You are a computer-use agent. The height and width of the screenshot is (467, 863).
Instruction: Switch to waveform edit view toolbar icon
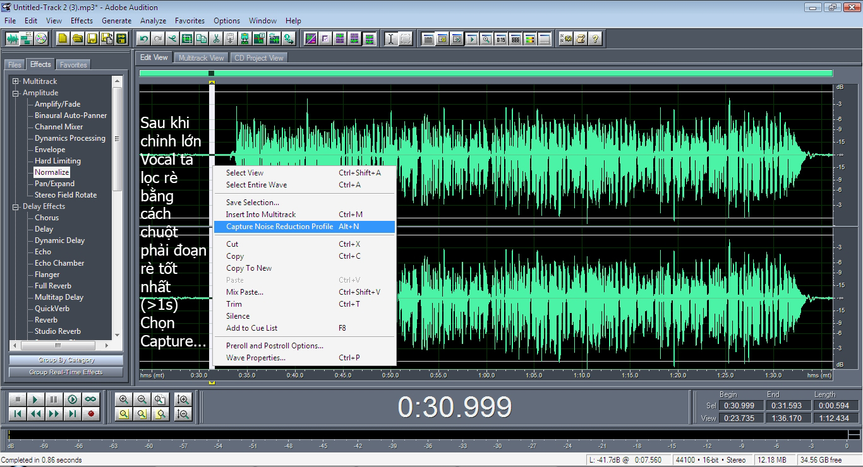tap(13, 38)
